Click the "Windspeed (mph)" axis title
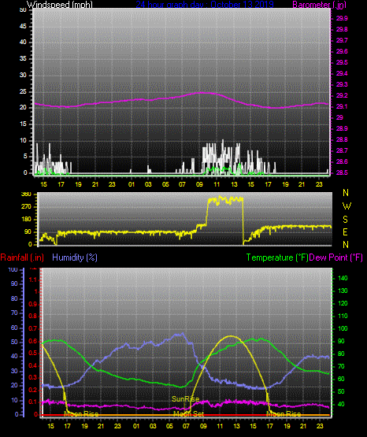 click(59, 5)
